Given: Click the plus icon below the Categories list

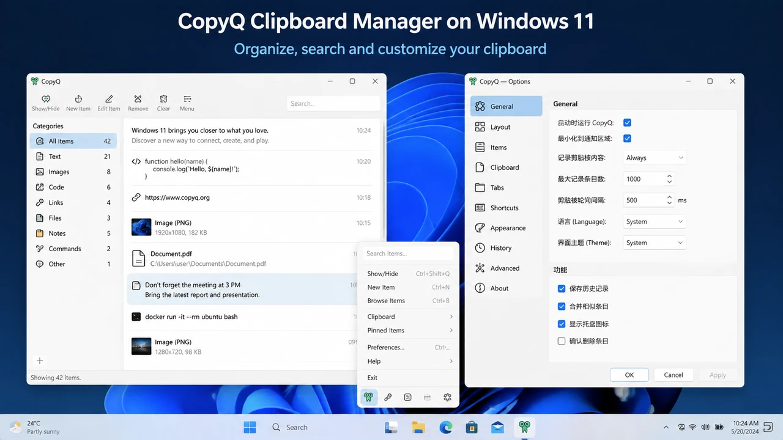Looking at the screenshot, I should [x=40, y=361].
